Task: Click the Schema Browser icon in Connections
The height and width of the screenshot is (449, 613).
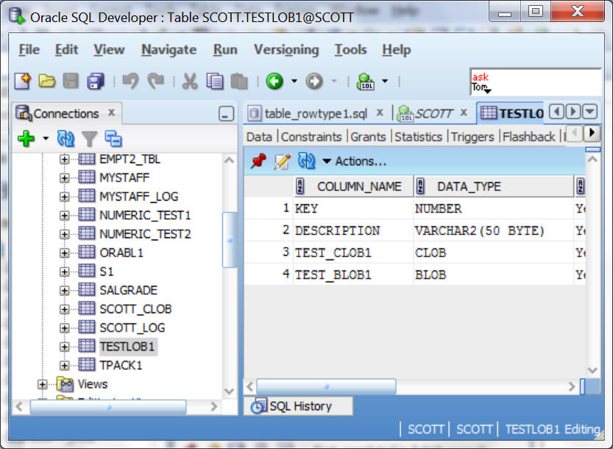Action: [113, 139]
